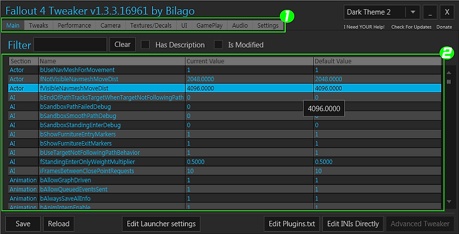Click the Advanced Tweaker button
The image size is (459, 234).
tap(420, 224)
